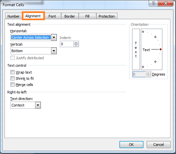Select the red diamond orientation marker
The image size is (176, 154).
tap(160, 49)
